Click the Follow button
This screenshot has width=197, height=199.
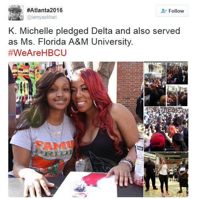pos(172,11)
